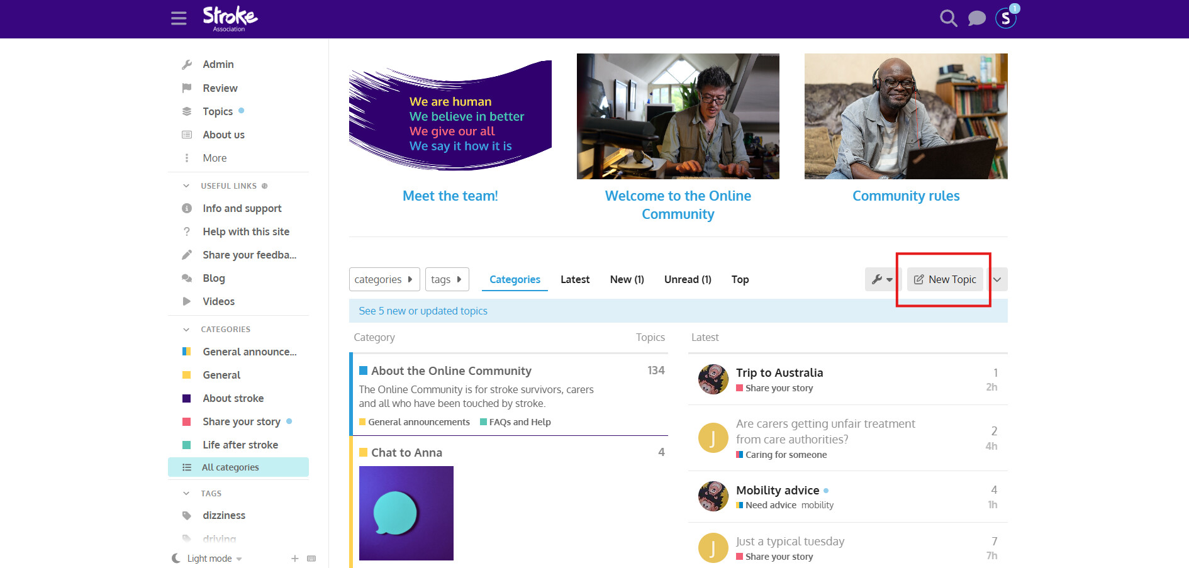Click the Chat to Anna thumbnail image
Screen dimensions: 1189x568
tap(406, 513)
